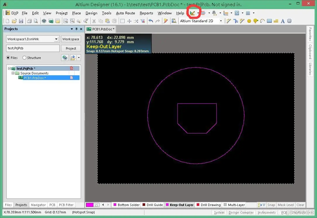Viewport: 317px width, 218px height.
Task: Open the File menu
Action: point(25,13)
